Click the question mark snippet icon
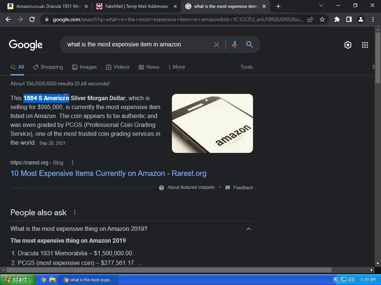Viewport: 381px width, 285px height. 161,187
